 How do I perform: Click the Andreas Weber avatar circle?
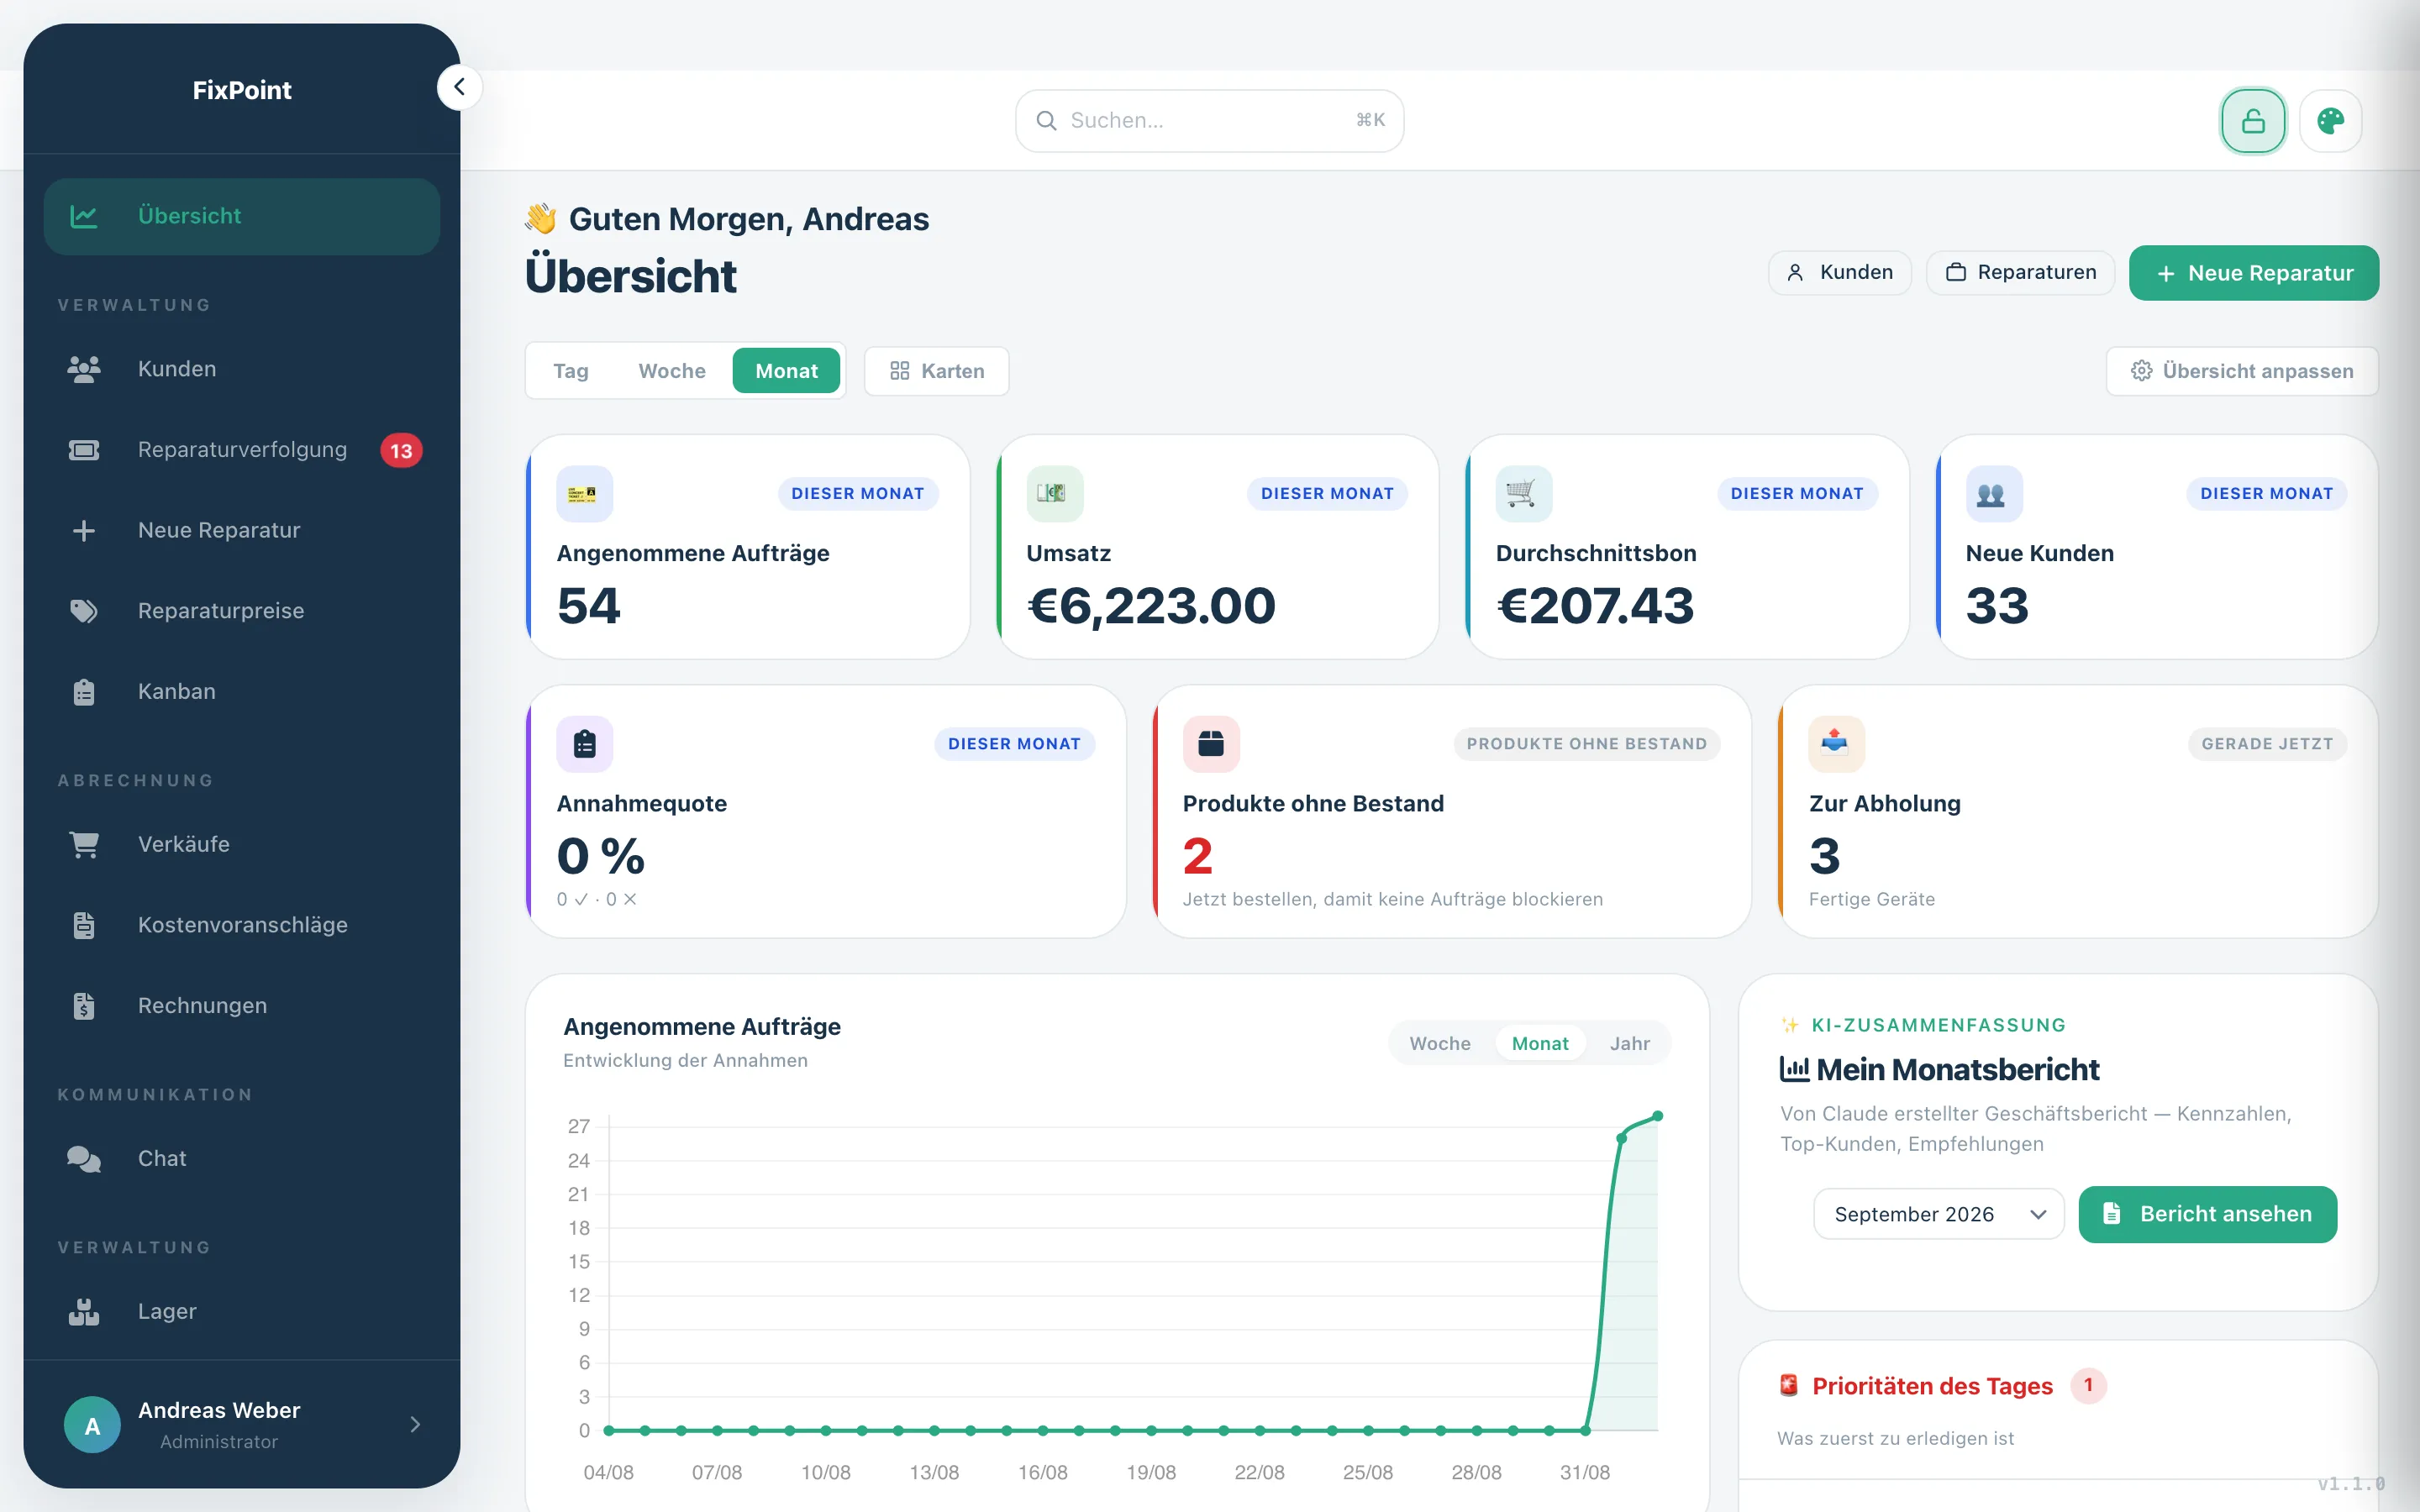92,1425
